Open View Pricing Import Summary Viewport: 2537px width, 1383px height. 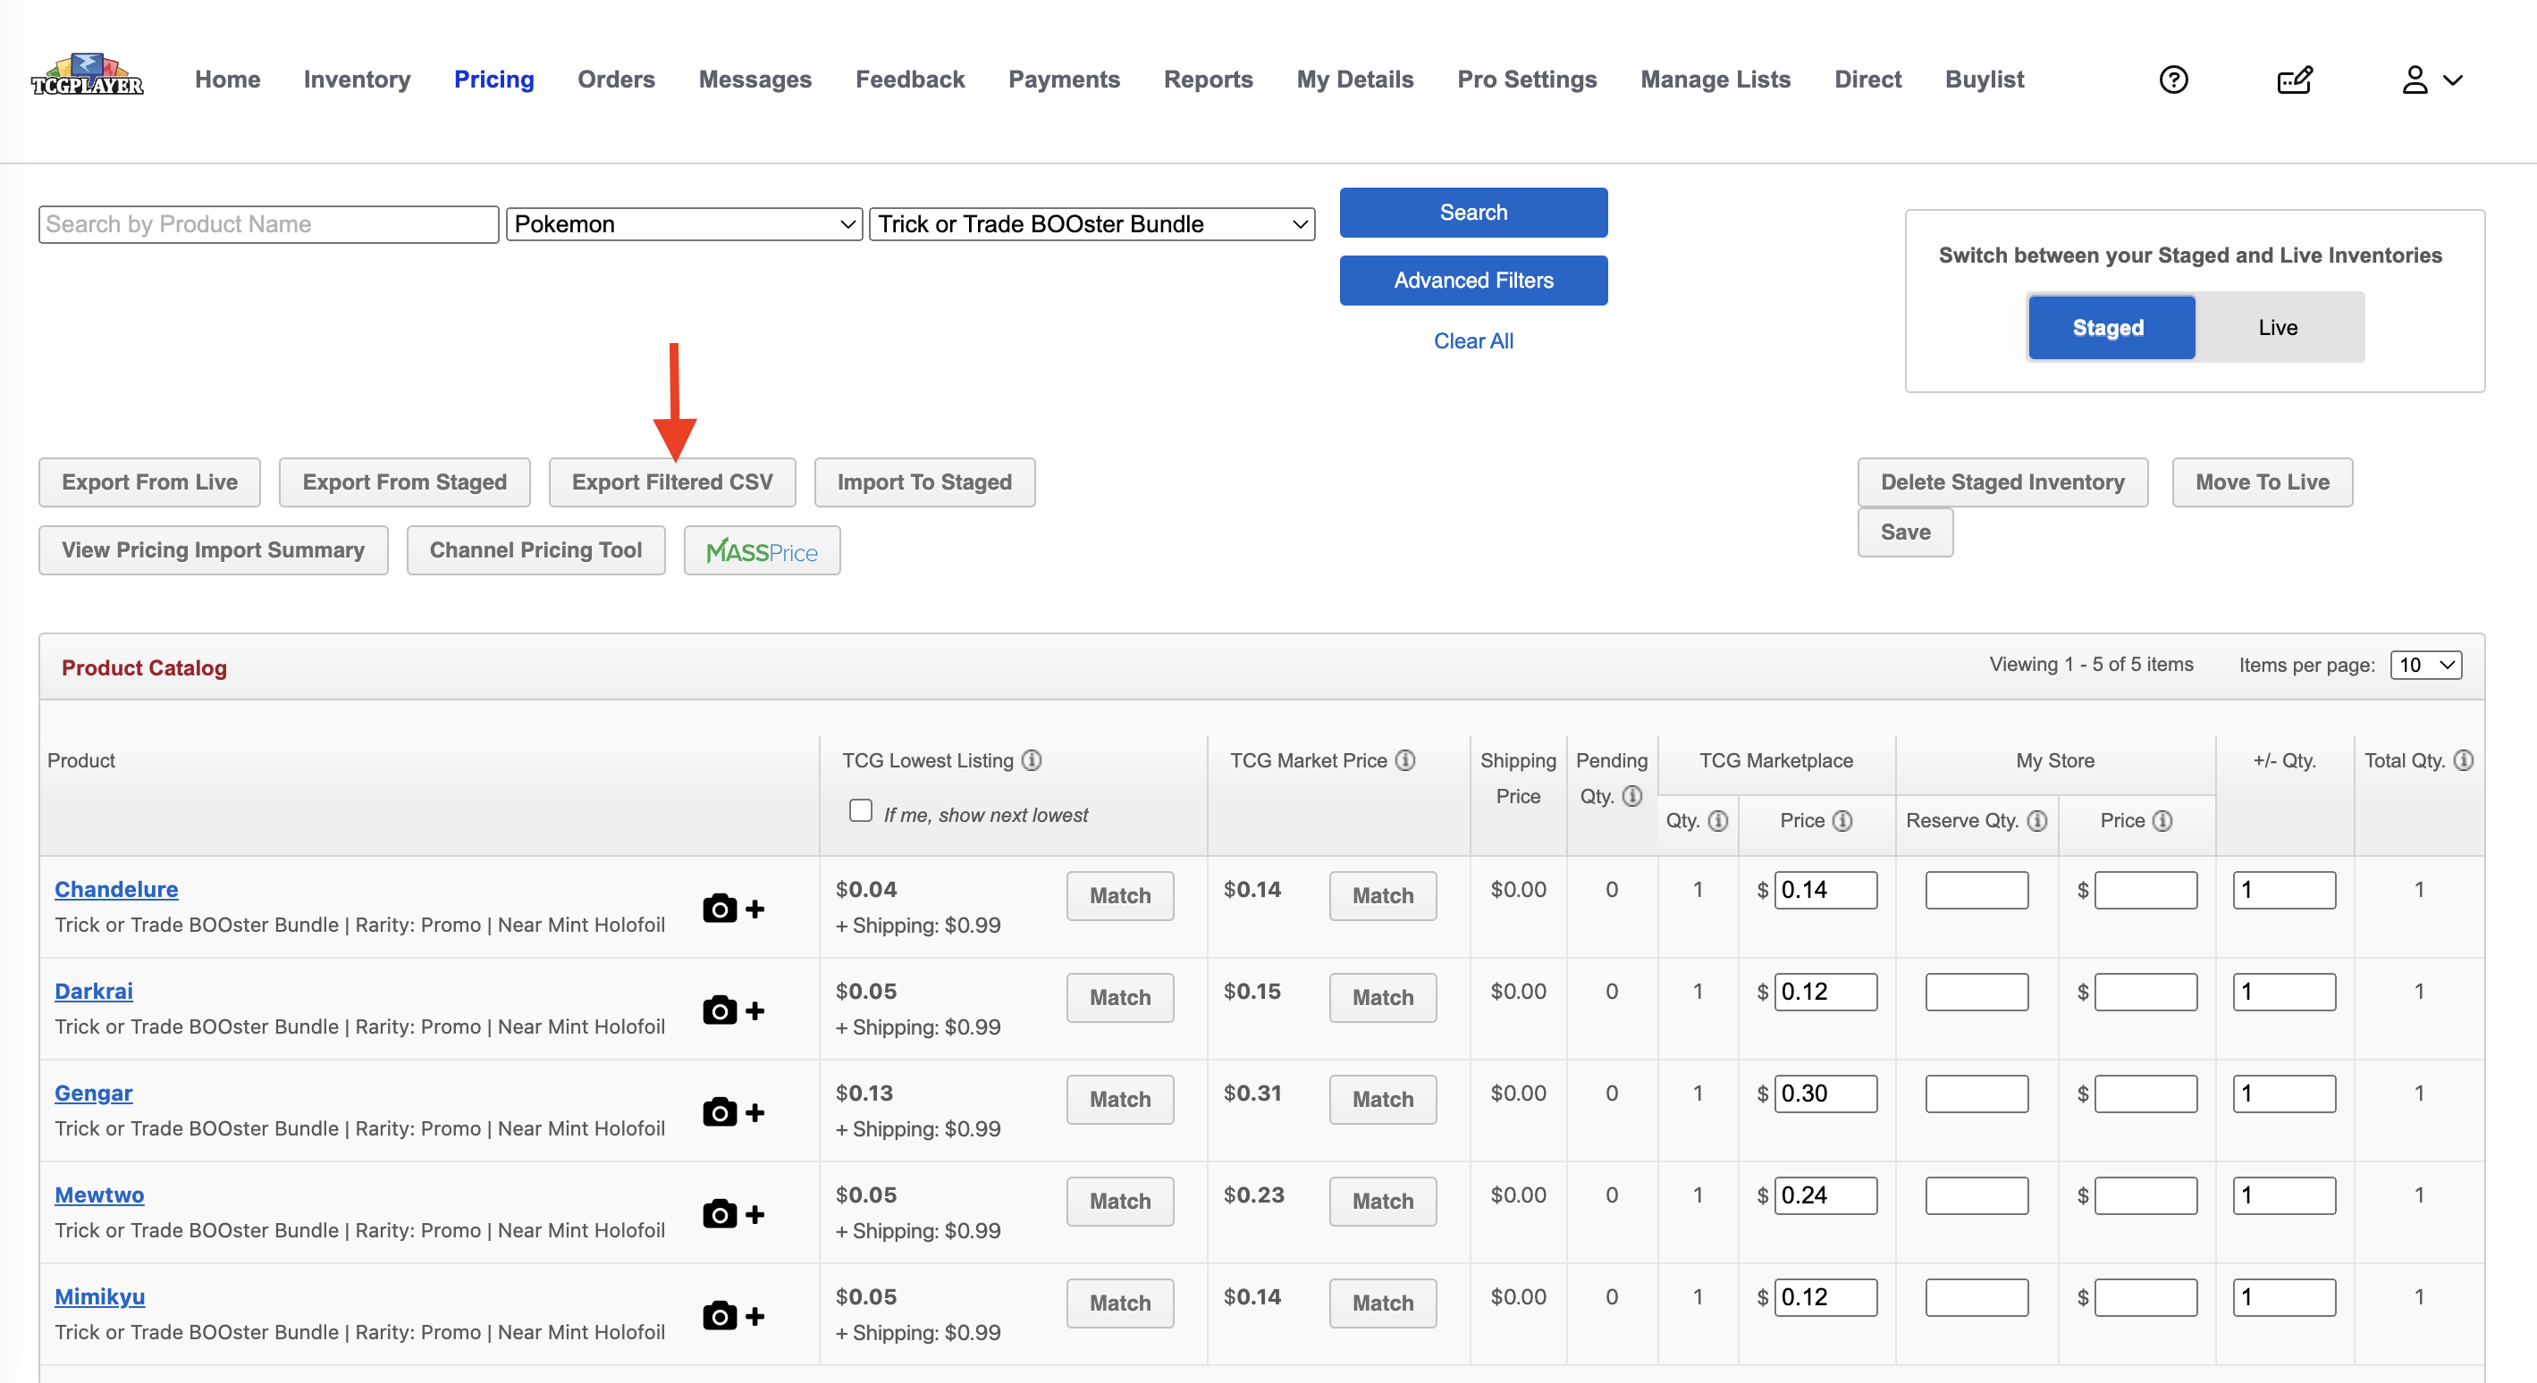(213, 550)
